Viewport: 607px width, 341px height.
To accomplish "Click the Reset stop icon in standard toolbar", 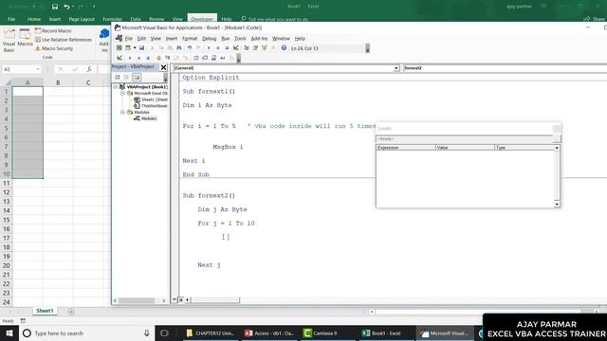I will pyautogui.click(x=227, y=48).
